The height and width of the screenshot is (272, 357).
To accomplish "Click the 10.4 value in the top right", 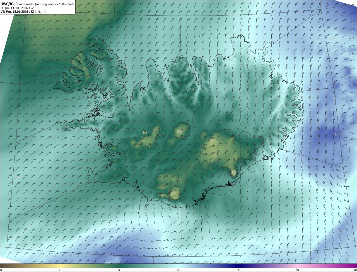I will 331,39.
